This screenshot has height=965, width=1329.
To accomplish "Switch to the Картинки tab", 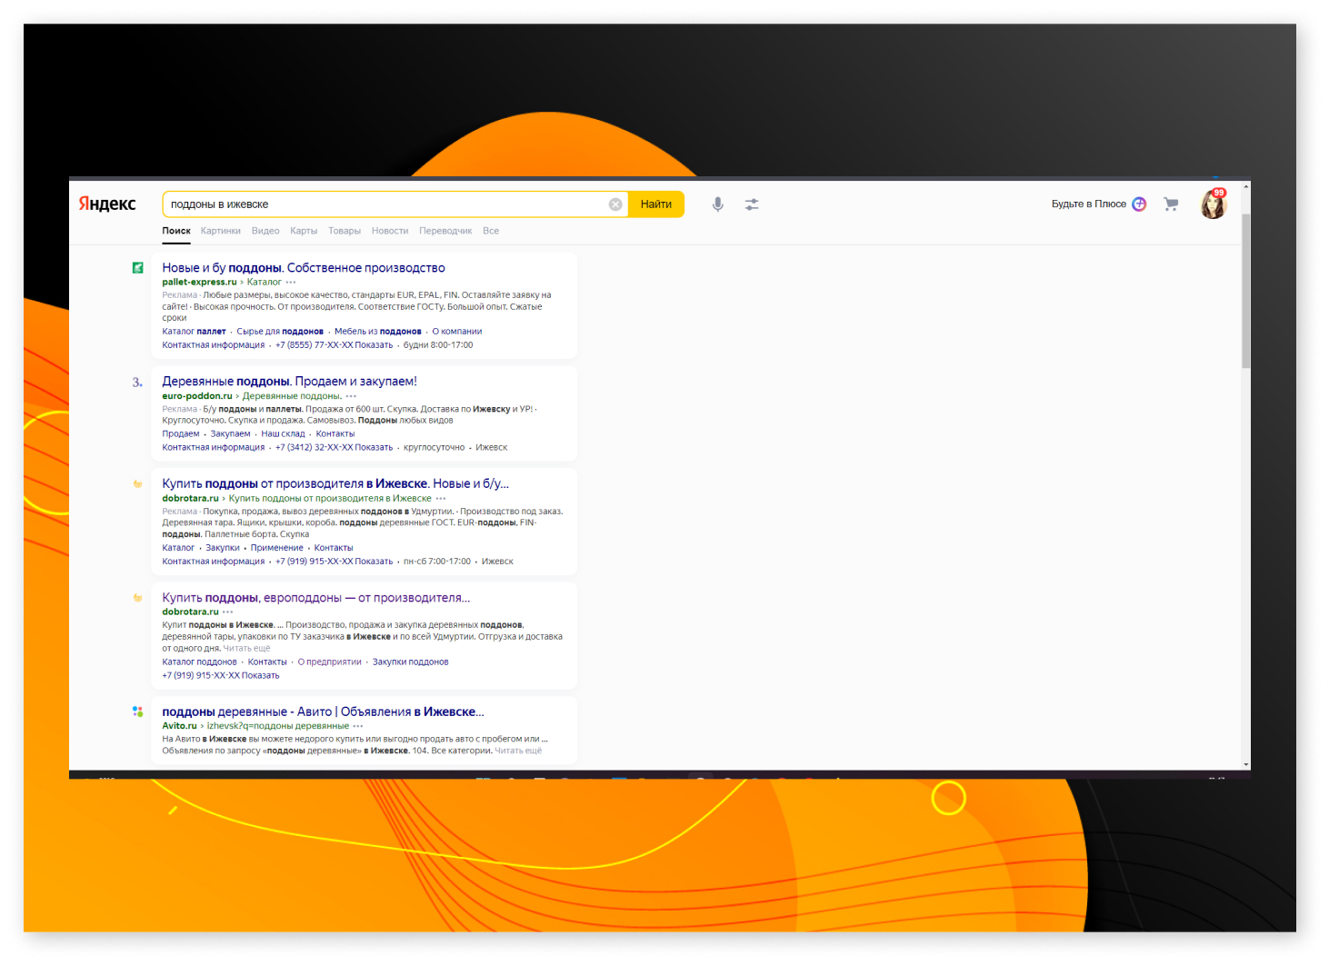I will (x=221, y=231).
